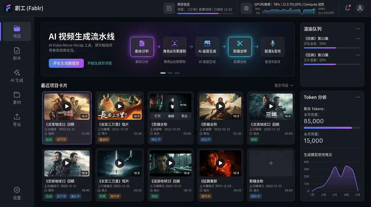
Task: Open options for first 《狂飙》第15集 render
Action: (358, 39)
